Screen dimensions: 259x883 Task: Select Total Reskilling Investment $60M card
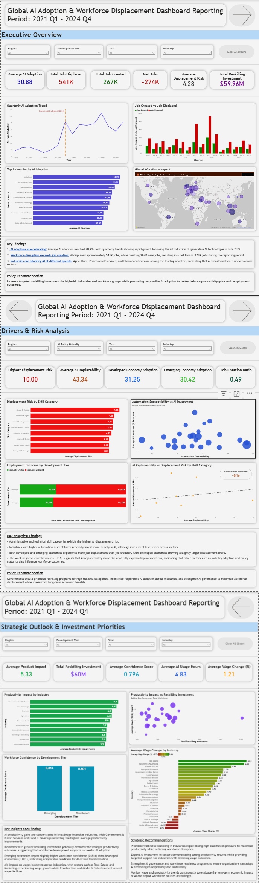[78, 672]
